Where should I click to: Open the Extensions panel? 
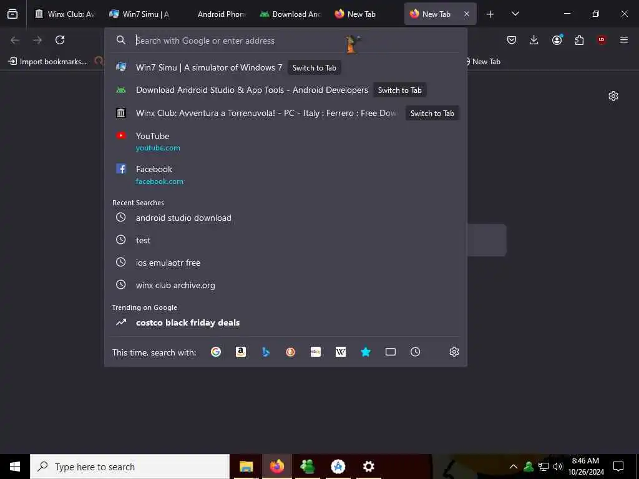click(579, 40)
